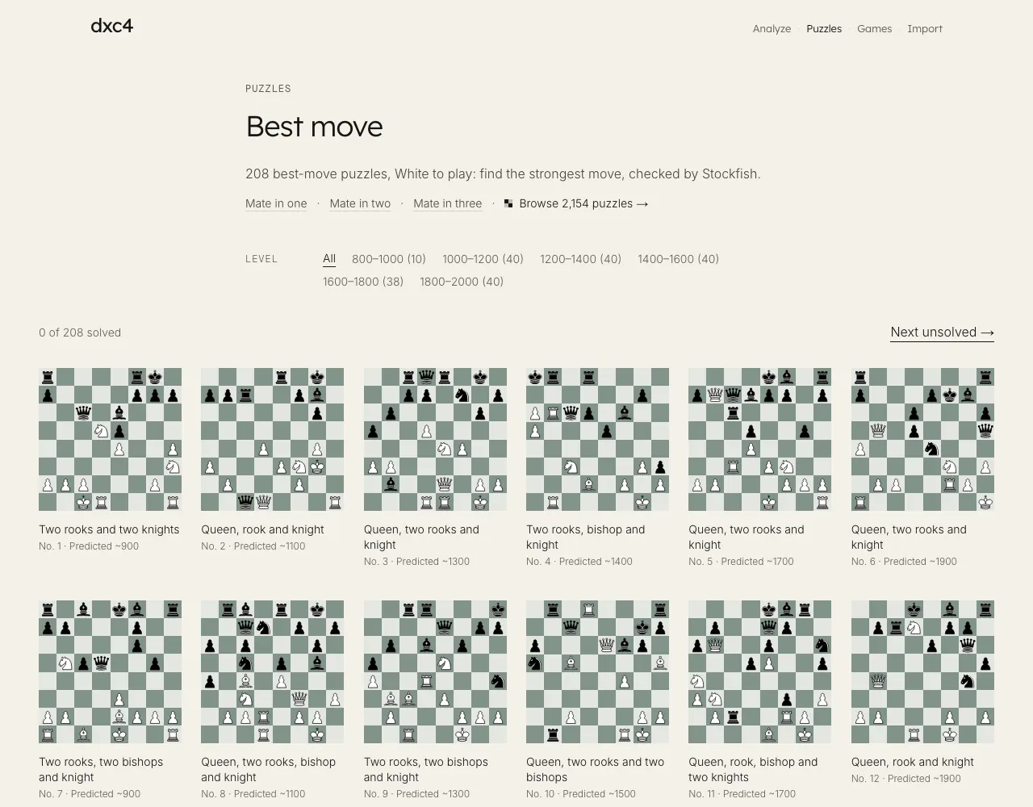Viewport: 1033px width, 807px height.
Task: Filter by level 1600–1800
Action: [363, 282]
